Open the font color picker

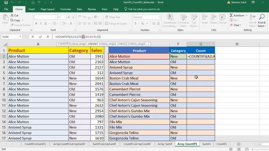click(x=71, y=23)
